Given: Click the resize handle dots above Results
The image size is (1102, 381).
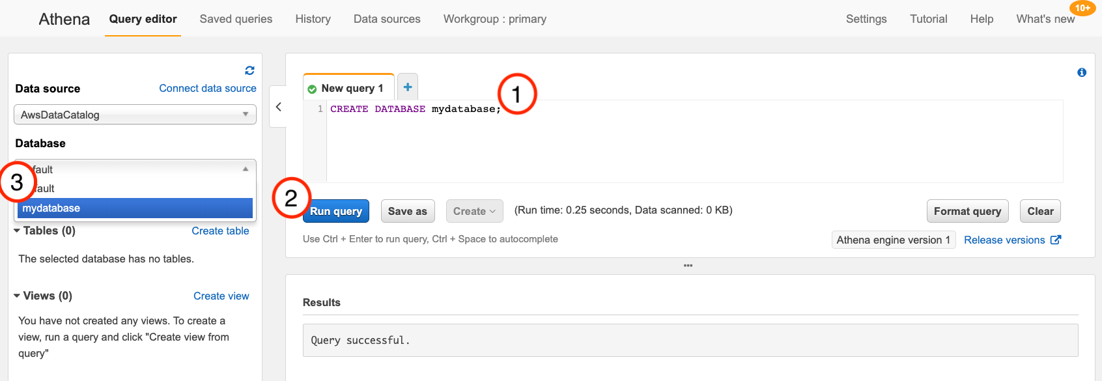Looking at the screenshot, I should [688, 266].
